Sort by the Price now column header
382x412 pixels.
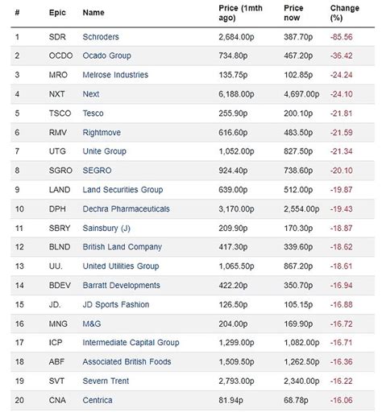[x=293, y=13]
